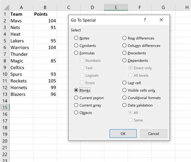
Task: Select row 7 header
Action: (x=5, y=54)
